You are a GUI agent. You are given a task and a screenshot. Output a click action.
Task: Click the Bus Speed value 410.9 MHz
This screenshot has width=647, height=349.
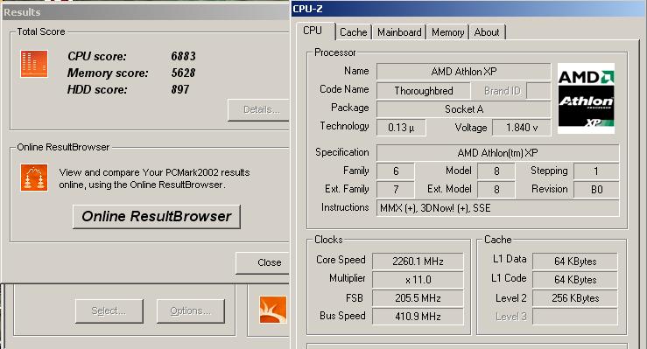click(418, 317)
